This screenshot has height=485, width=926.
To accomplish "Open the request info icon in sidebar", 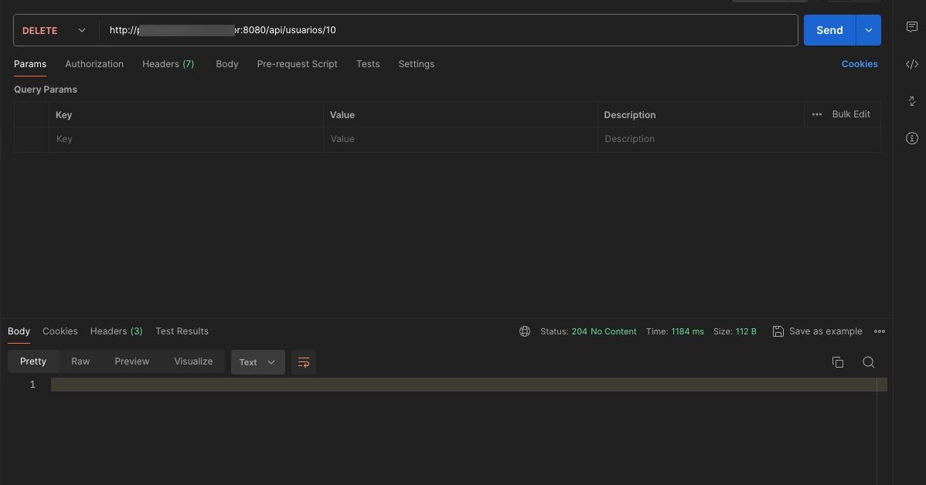I will pyautogui.click(x=911, y=138).
